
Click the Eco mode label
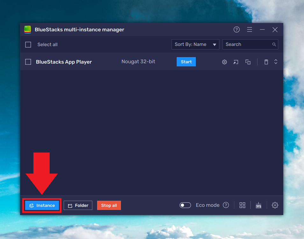208,205
